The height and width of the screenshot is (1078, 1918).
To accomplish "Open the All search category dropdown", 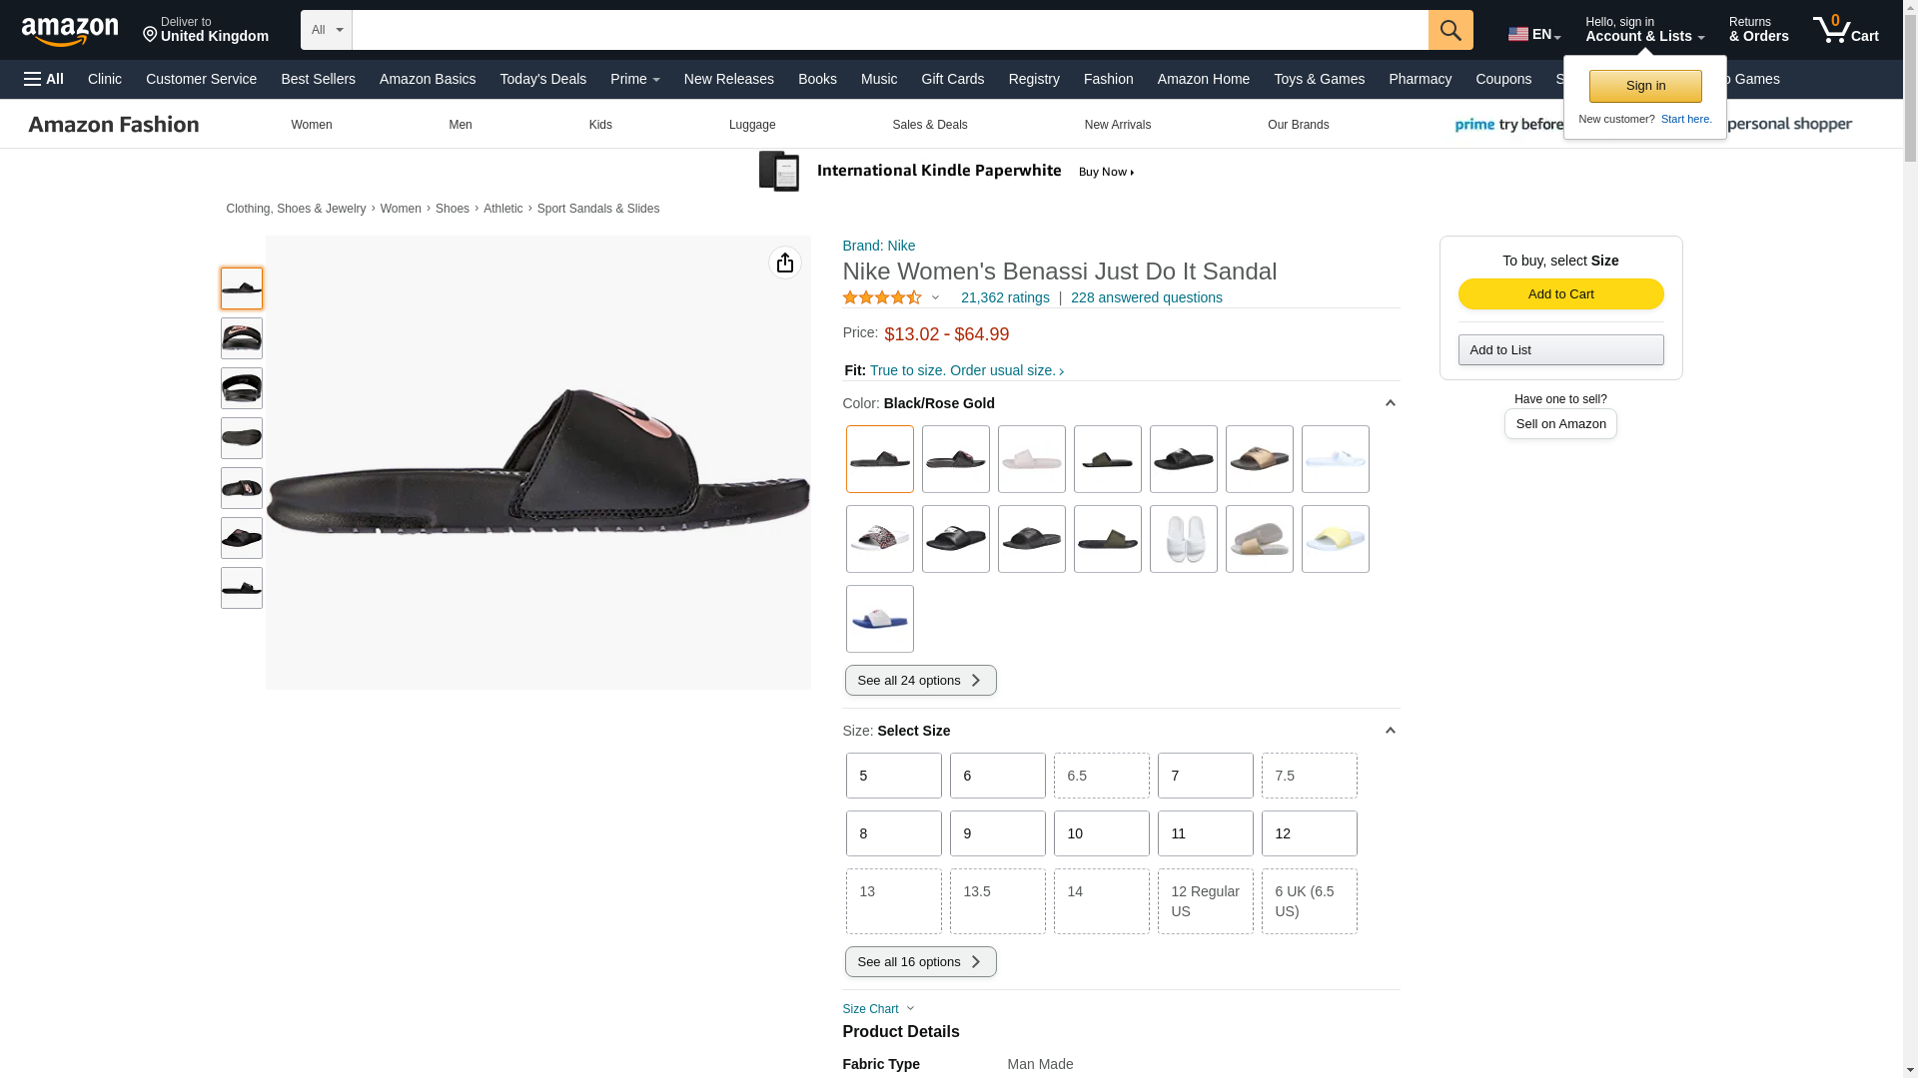I will [326, 30].
